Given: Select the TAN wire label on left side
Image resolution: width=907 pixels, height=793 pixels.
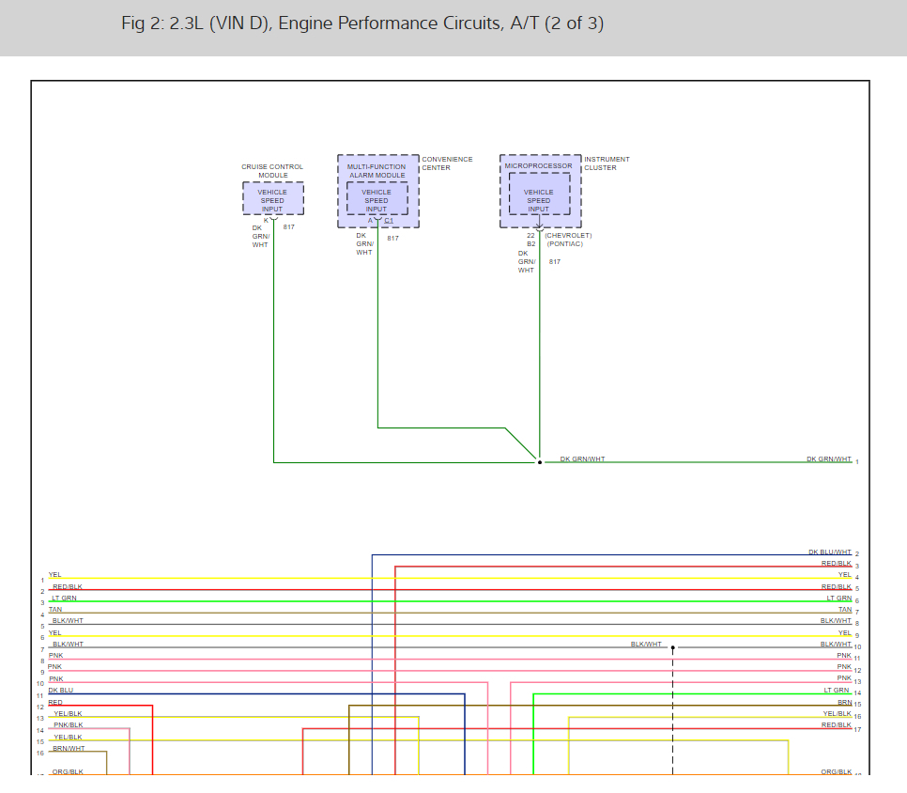Looking at the screenshot, I should [x=55, y=610].
